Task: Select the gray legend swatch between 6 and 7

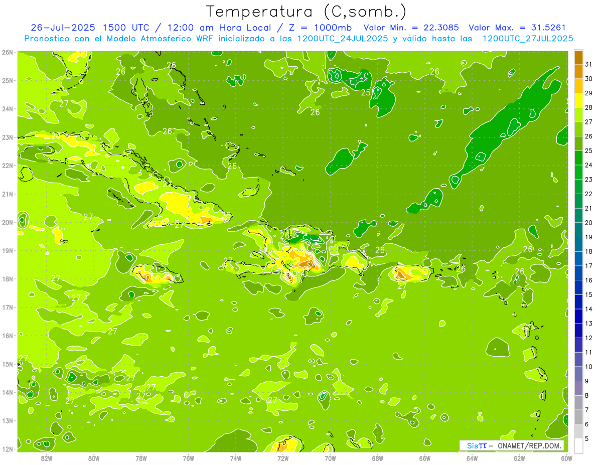Action: (x=578, y=417)
